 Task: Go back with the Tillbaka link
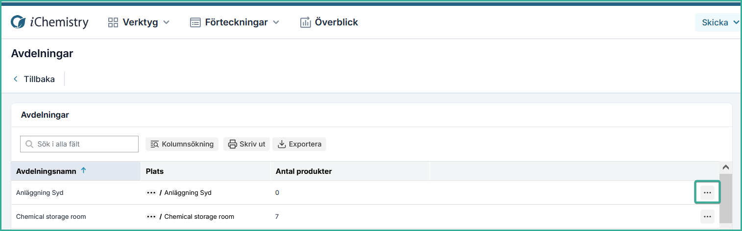point(34,79)
